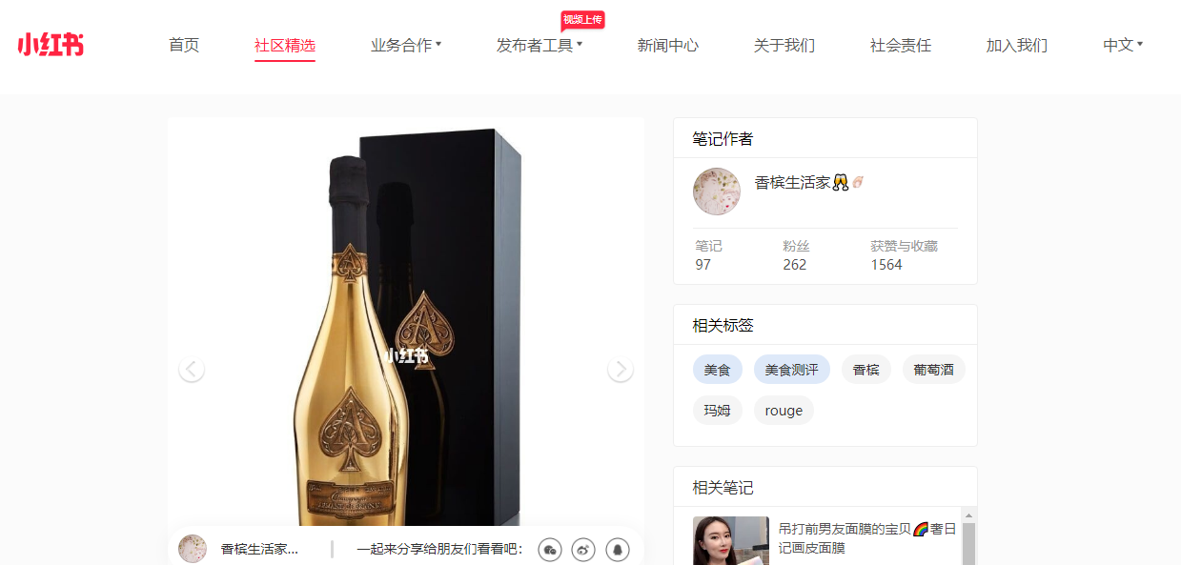Open the author name 香槟生活家 link

coord(793,182)
